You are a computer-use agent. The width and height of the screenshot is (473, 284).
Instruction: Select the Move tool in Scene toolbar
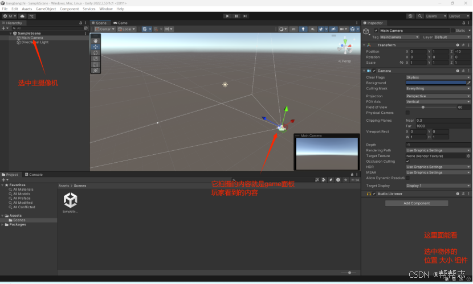coord(96,47)
